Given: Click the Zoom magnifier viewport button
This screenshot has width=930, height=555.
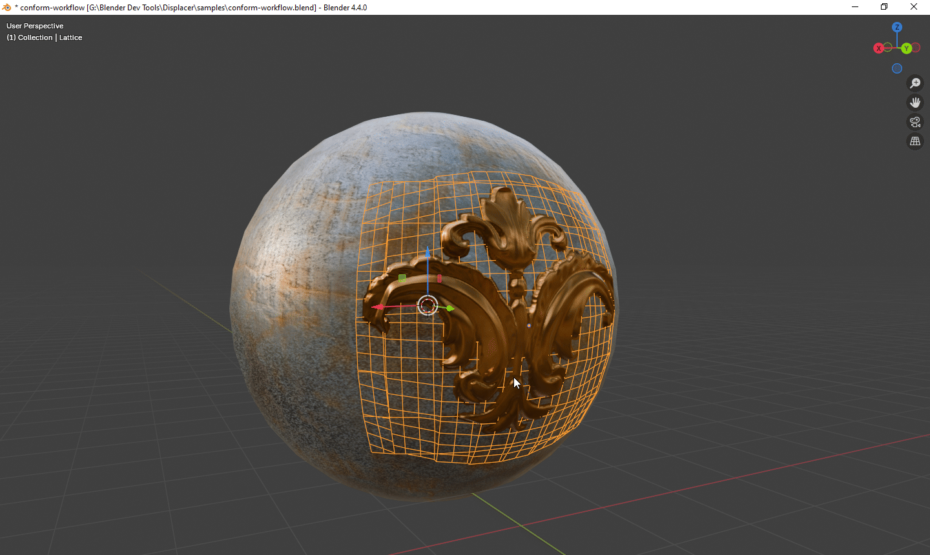Looking at the screenshot, I should pyautogui.click(x=915, y=83).
